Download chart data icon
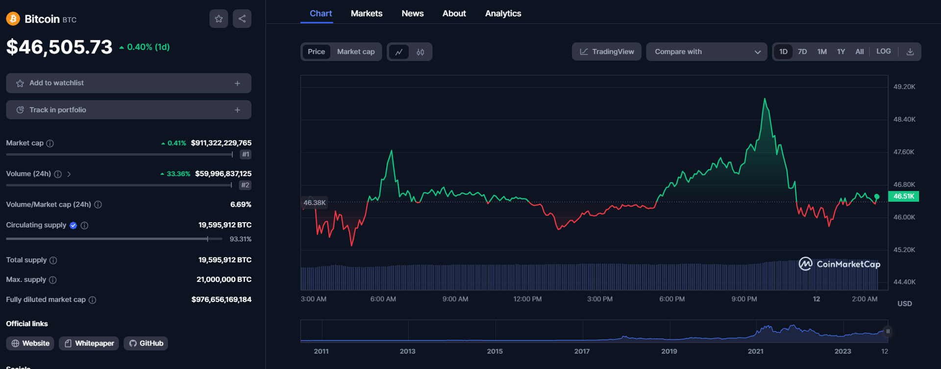This screenshot has height=369, width=941. click(910, 52)
